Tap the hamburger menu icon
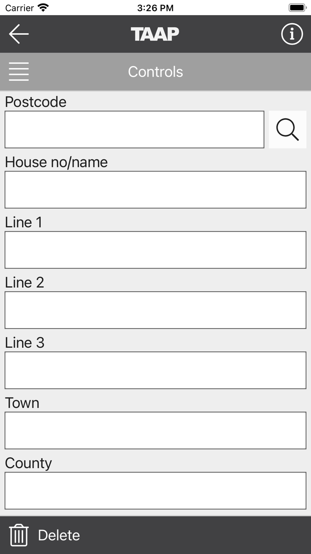311x554 pixels. 19,71
